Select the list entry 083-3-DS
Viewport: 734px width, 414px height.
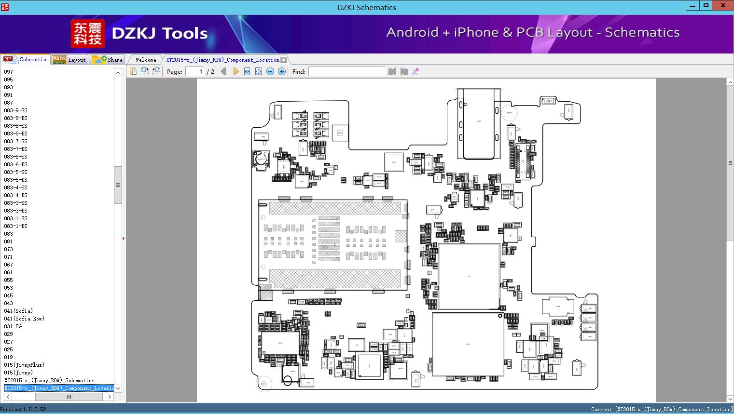click(x=15, y=211)
